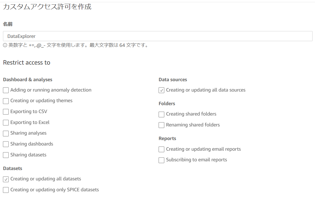The image size is (315, 197).
Task: Select the Exporting to Excel checkbox
Action: (x=6, y=123)
